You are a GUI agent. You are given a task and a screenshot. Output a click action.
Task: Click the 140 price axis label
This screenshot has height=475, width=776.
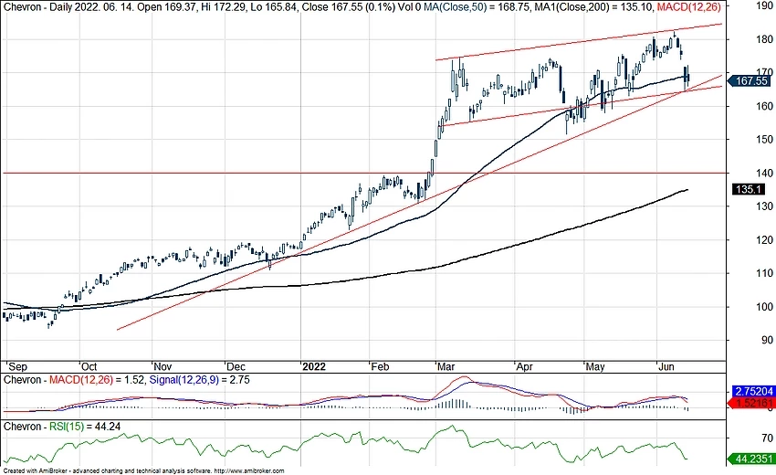[x=765, y=173]
